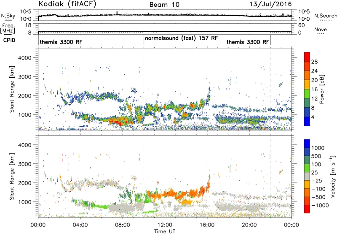Click the 04:00 time axis label
Screen dimensions: 337x234
[x=80, y=225]
